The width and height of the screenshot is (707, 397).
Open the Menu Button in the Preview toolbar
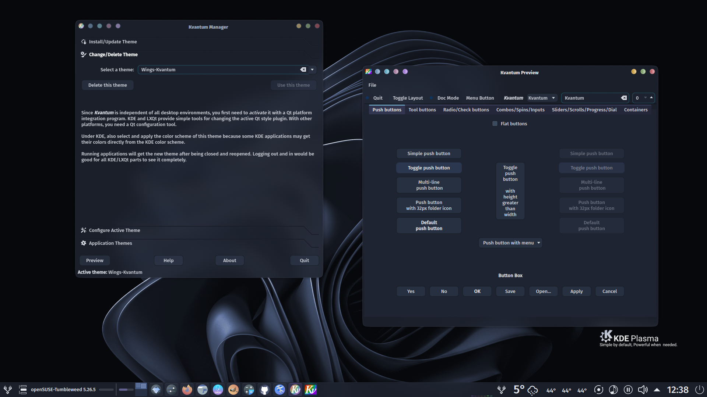[480, 98]
